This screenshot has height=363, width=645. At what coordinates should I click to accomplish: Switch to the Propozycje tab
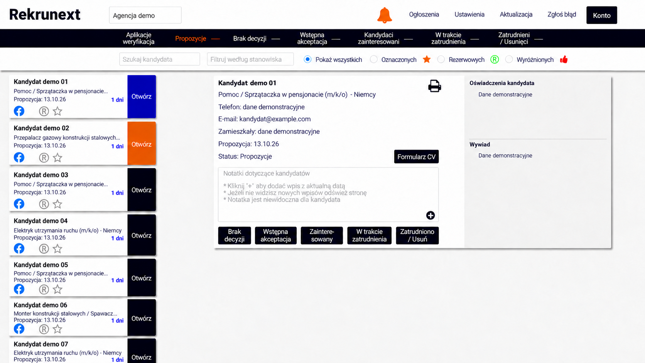[191, 39]
